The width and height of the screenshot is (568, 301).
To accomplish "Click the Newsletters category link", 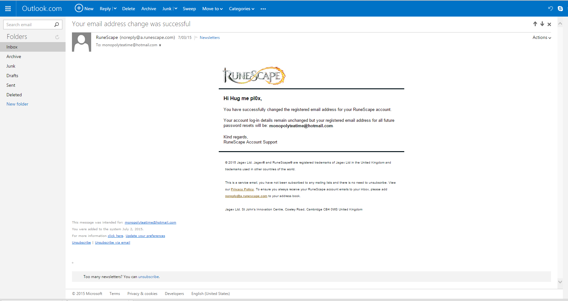I will 210,38.
